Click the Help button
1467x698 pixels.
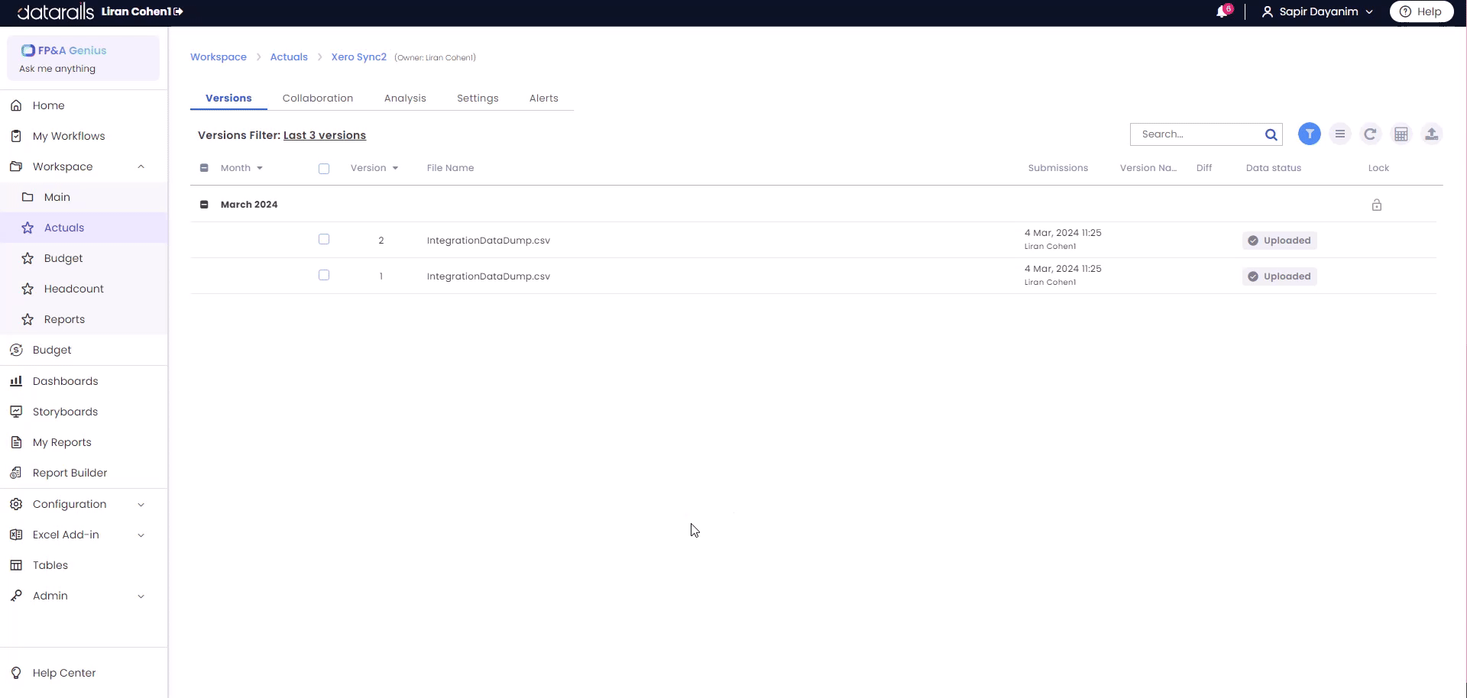click(1421, 11)
